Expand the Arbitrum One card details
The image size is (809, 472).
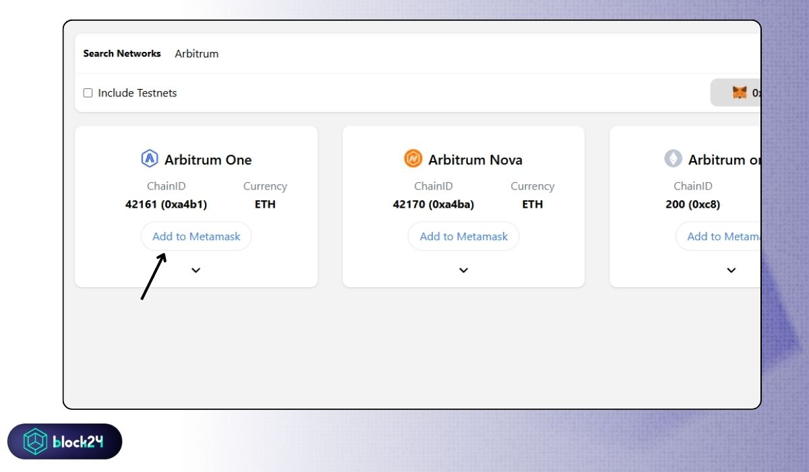point(196,270)
